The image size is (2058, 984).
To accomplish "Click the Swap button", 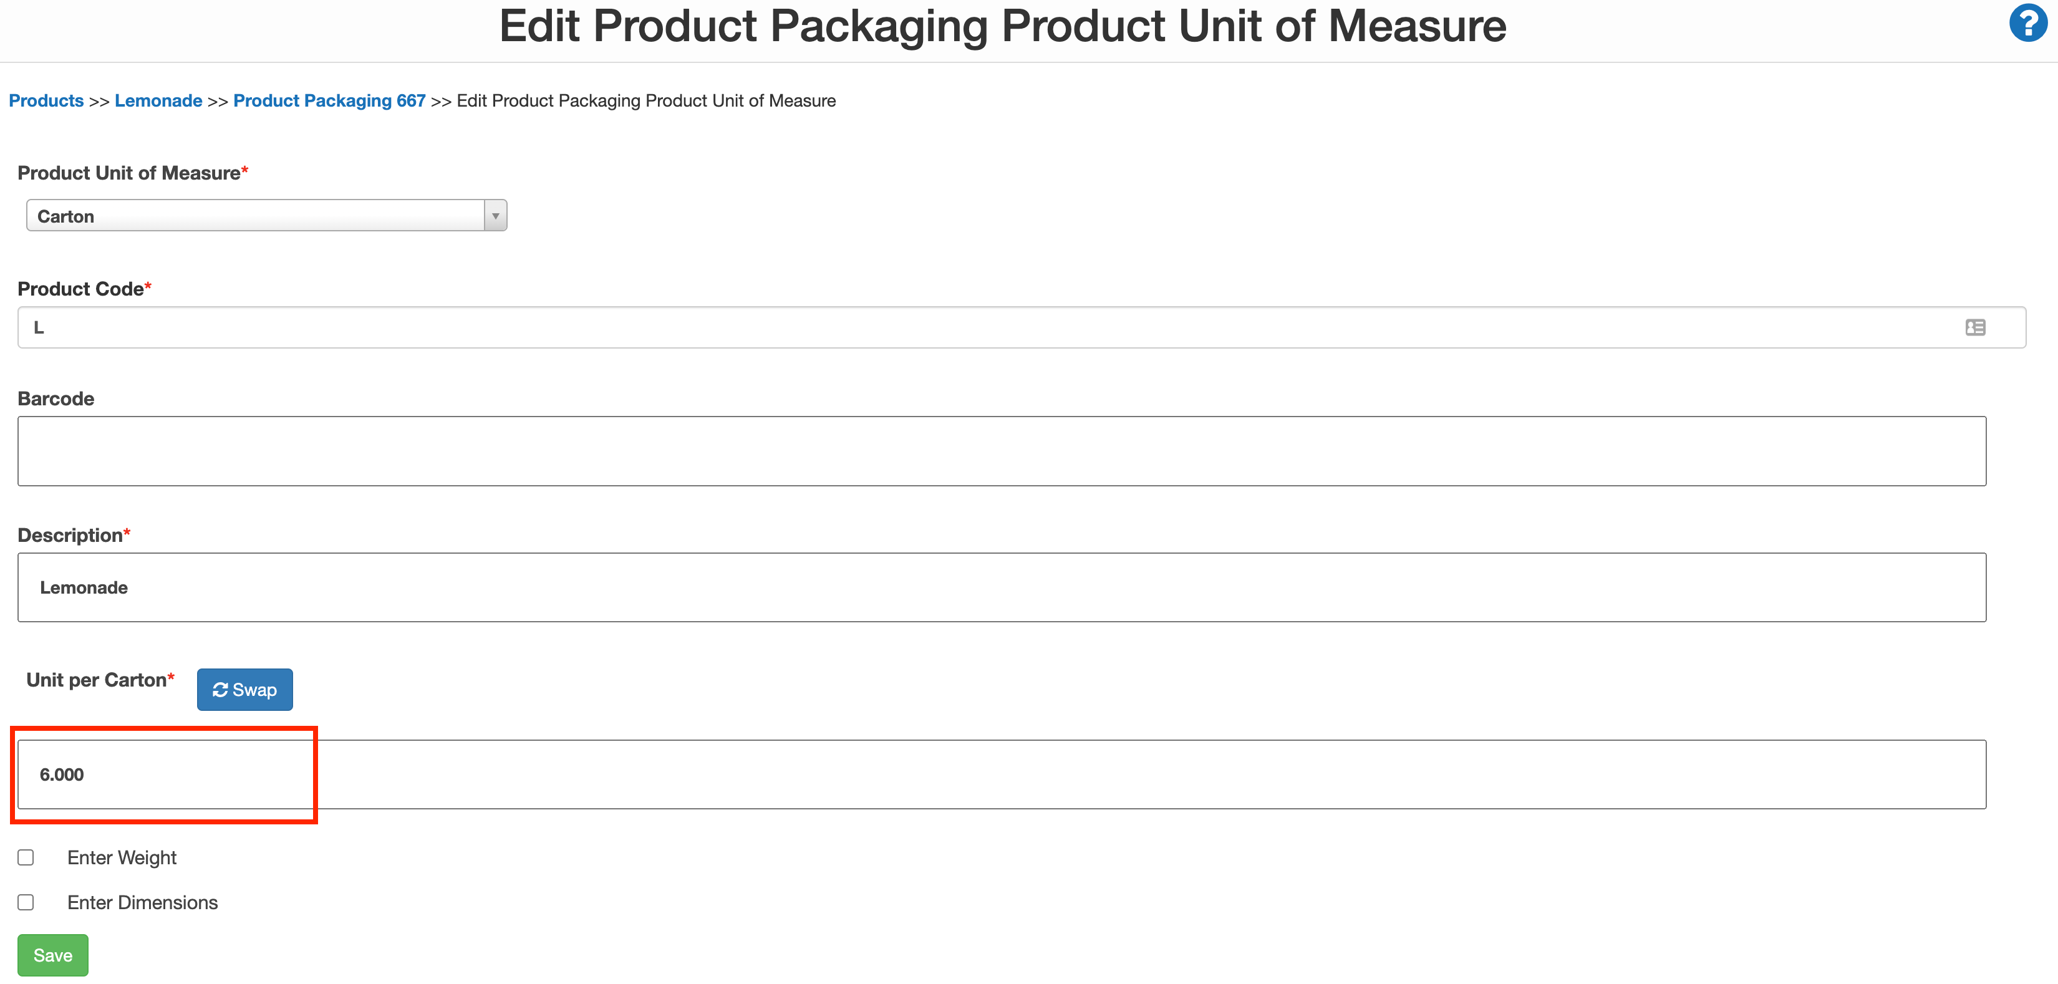I will [x=244, y=689].
